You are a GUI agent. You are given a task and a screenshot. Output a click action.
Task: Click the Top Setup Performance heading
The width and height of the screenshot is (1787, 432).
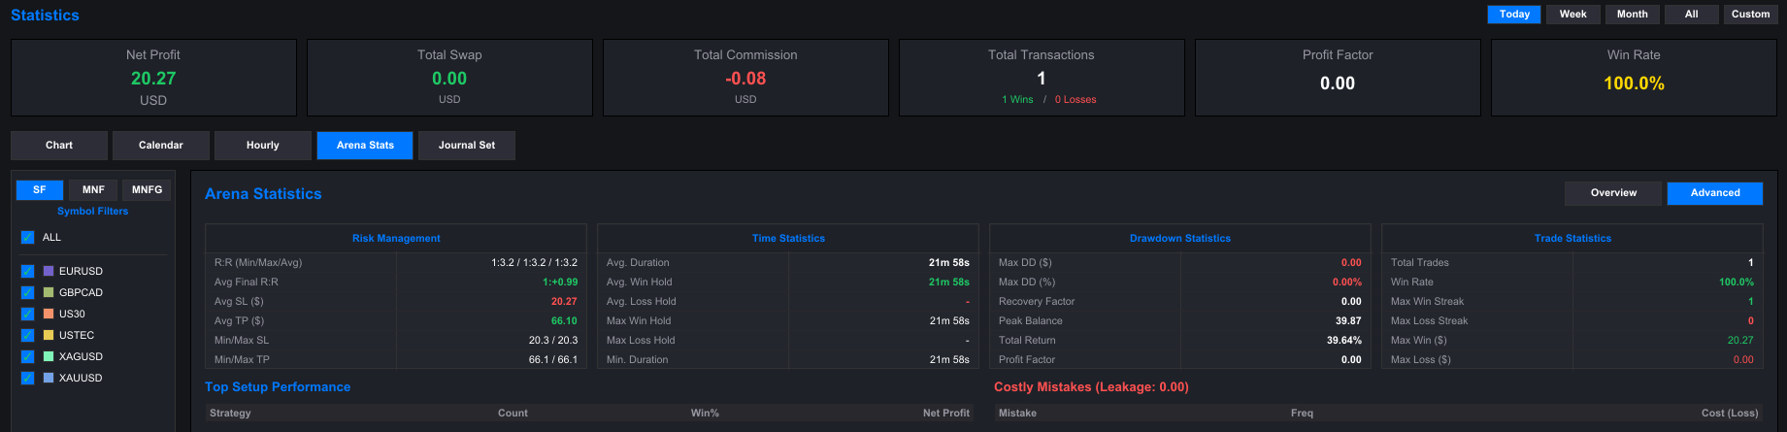(278, 387)
